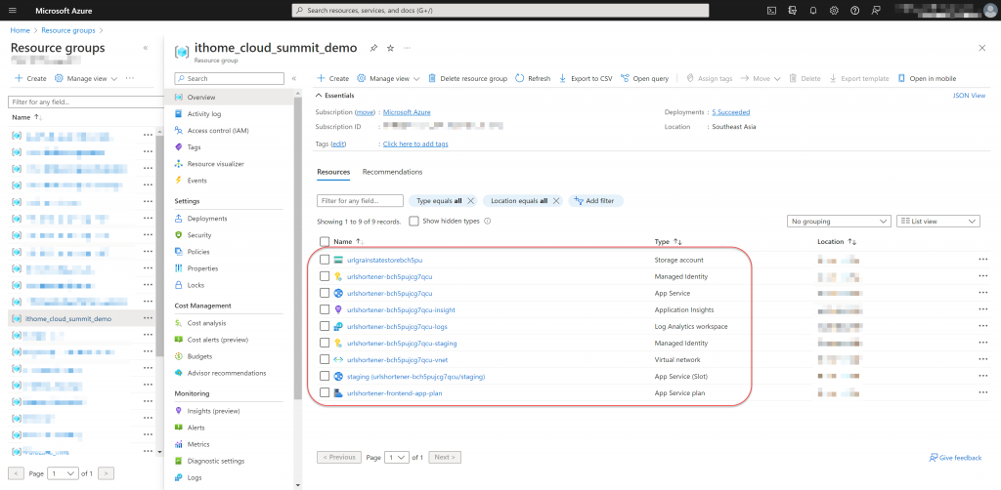Click Create in the resource group toolbar
The image size is (1001, 490).
332,78
